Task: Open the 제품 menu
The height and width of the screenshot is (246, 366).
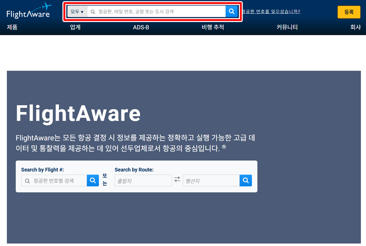Action: coord(12,27)
